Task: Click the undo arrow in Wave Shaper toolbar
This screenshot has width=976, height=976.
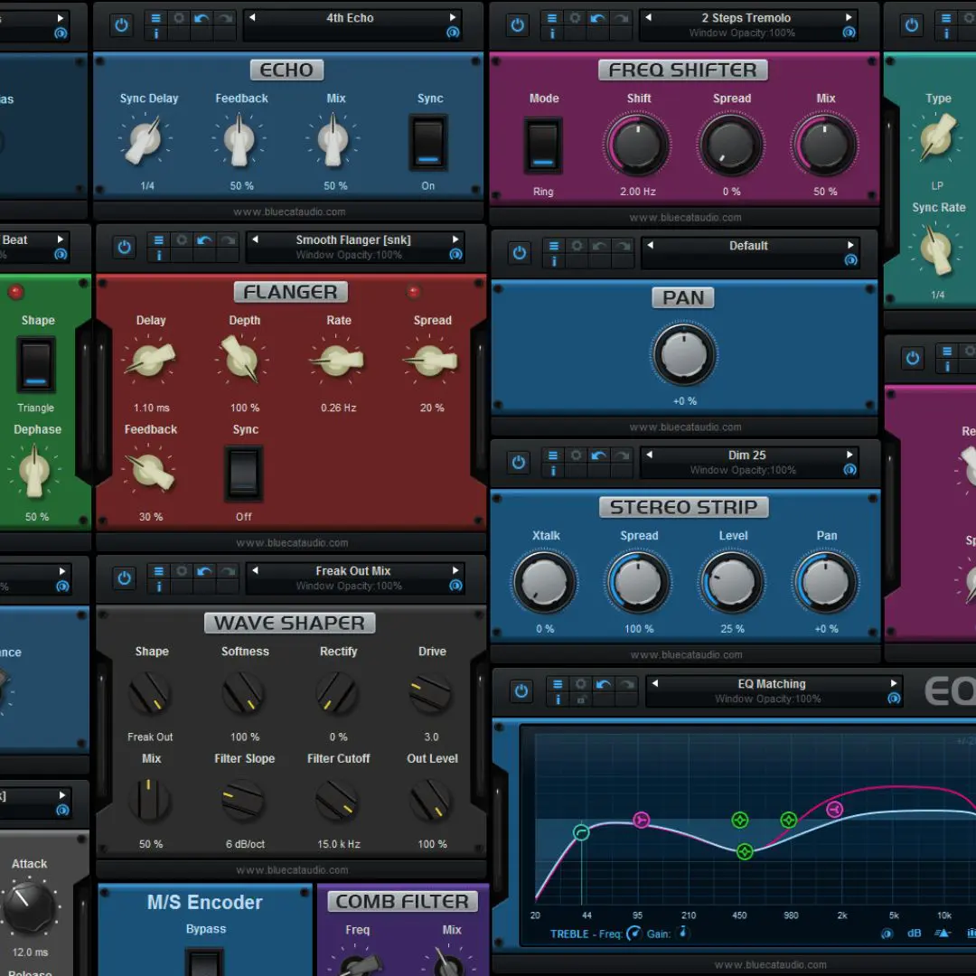Action: click(203, 571)
